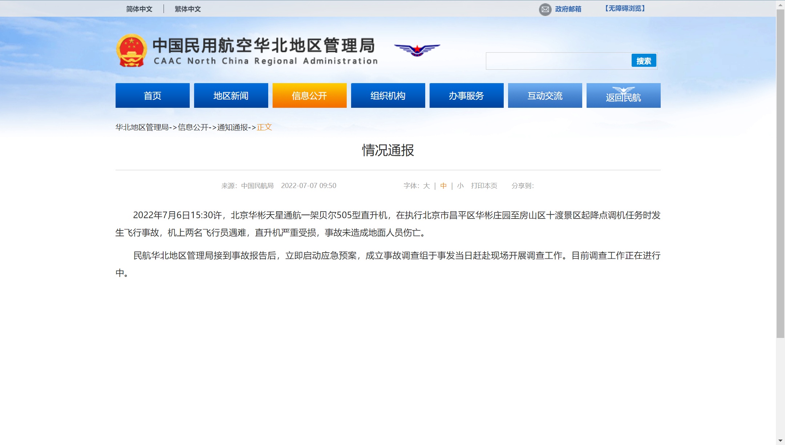Click into the search input field
This screenshot has width=785, height=445.
tap(558, 61)
